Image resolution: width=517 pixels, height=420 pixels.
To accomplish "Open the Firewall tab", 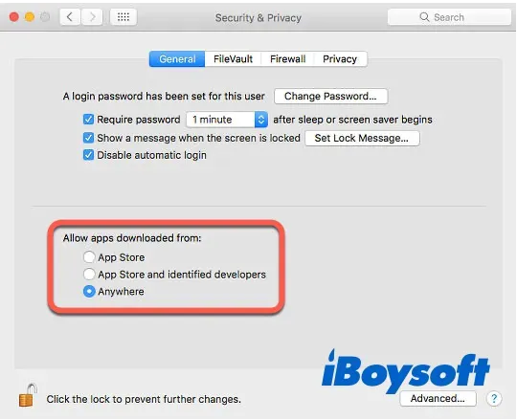I will click(287, 59).
